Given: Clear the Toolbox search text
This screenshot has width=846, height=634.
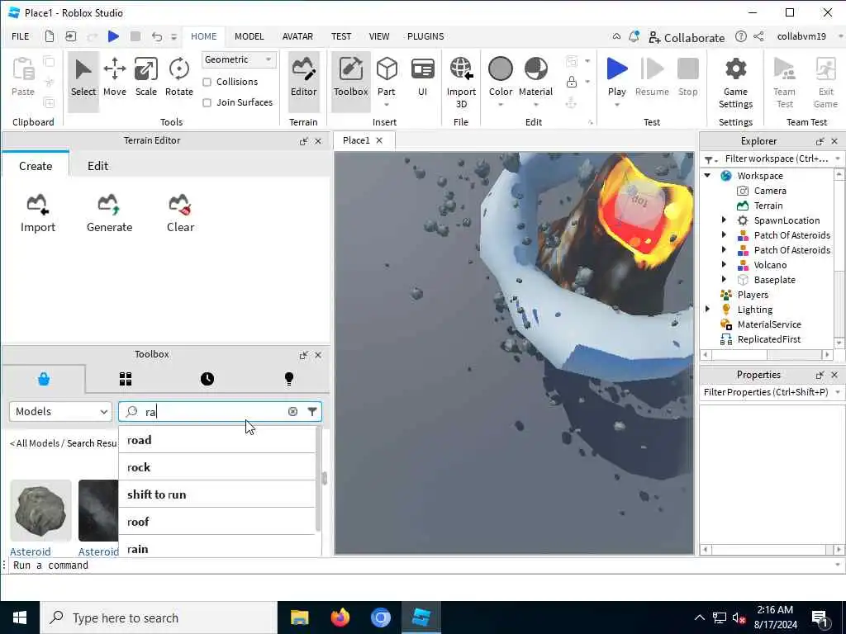Looking at the screenshot, I should (292, 411).
